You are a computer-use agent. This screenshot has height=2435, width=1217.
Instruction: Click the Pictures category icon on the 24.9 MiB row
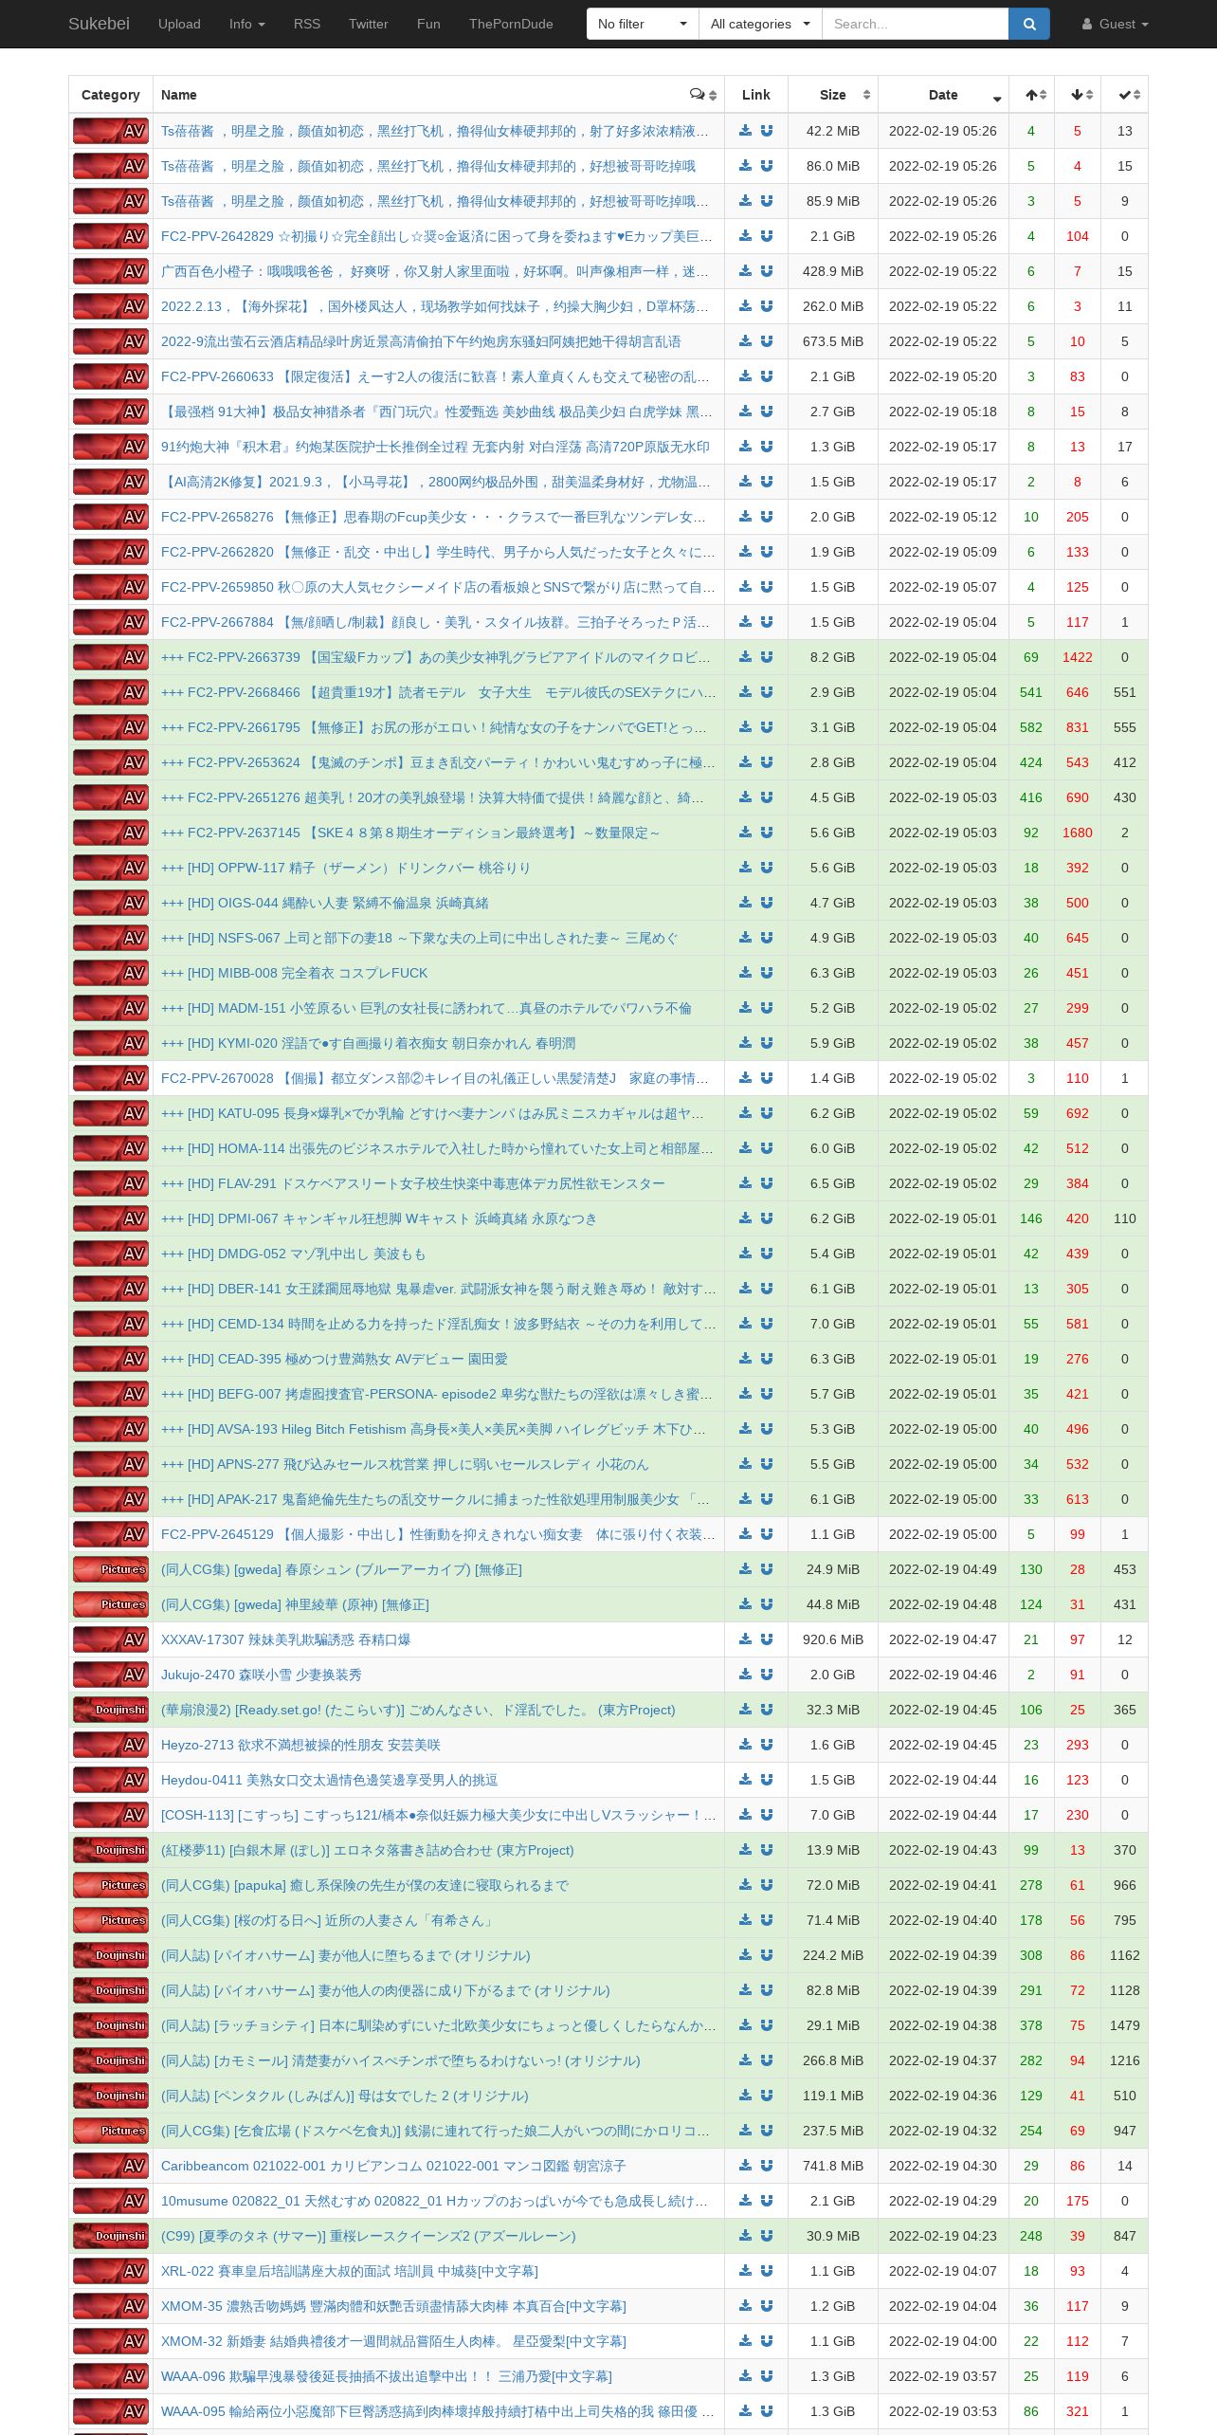click(x=111, y=1569)
